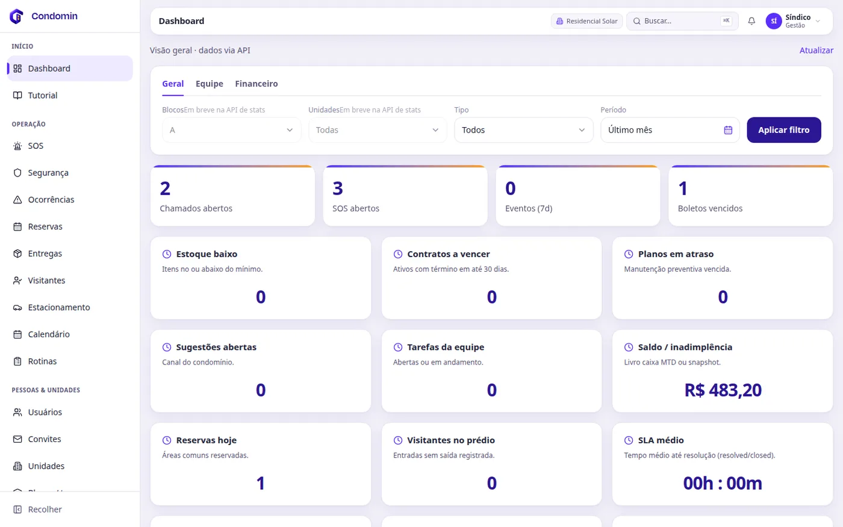Click the Entregas package icon
Image resolution: width=843 pixels, height=527 pixels.
tap(17, 254)
